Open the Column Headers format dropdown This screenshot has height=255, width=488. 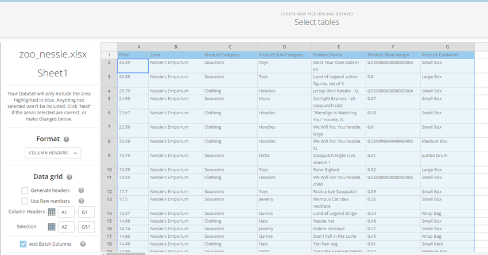[53, 153]
